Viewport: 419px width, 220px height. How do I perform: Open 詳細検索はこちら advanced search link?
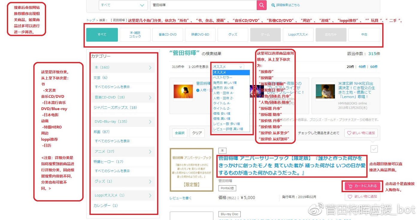pos(286,5)
